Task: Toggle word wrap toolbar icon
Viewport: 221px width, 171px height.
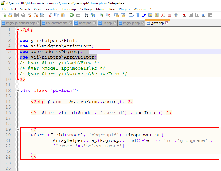Action: point(131,15)
